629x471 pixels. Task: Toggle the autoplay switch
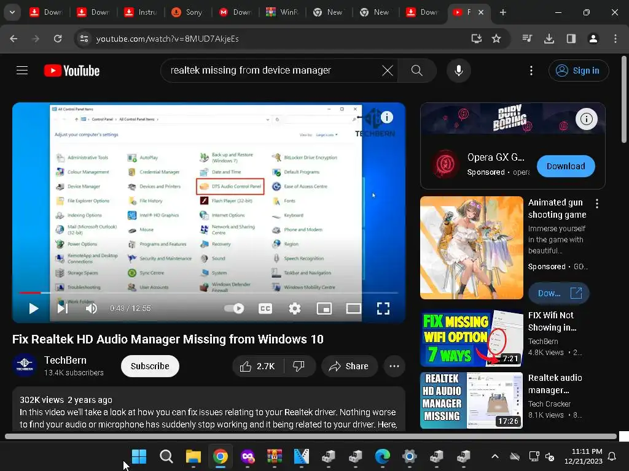tap(234, 308)
